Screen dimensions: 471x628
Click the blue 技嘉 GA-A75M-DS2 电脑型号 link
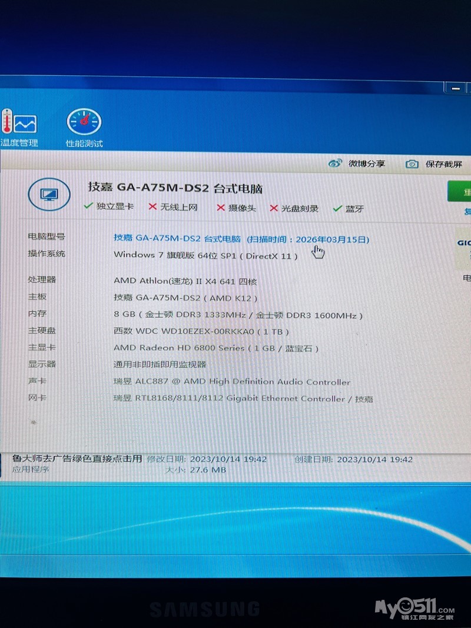177,238
